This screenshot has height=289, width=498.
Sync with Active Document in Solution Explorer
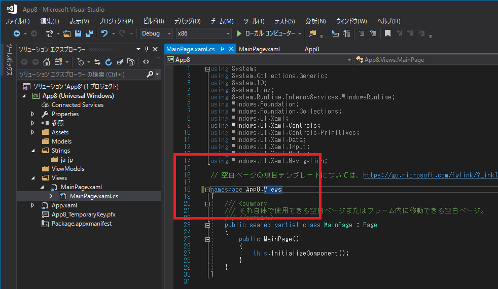(97, 62)
